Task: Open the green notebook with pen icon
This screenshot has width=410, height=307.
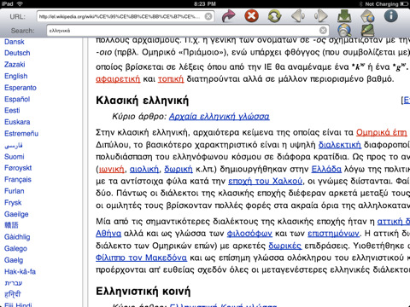Action: [x=367, y=30]
